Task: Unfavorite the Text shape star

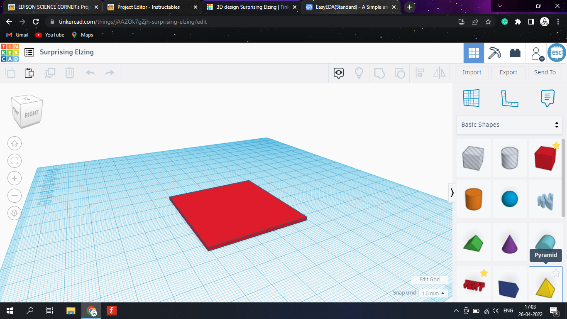Action: click(x=484, y=273)
